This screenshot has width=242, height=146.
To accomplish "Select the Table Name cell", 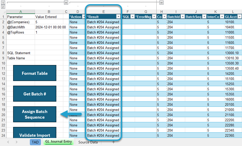I will click(21, 58).
